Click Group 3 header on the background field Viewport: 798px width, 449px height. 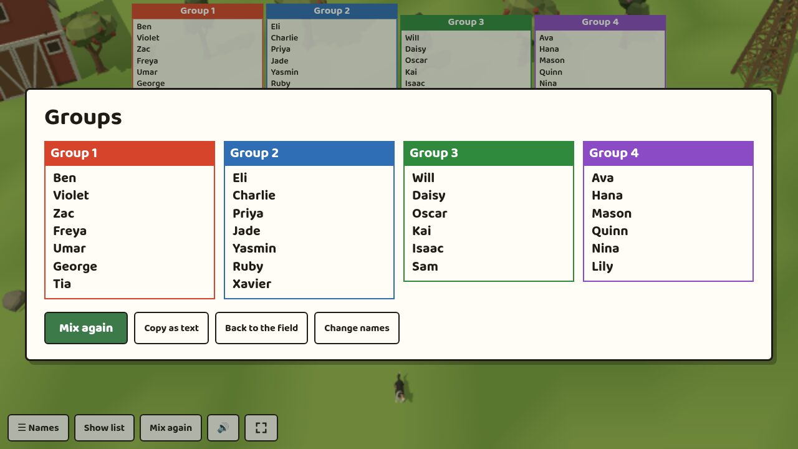coord(466,22)
